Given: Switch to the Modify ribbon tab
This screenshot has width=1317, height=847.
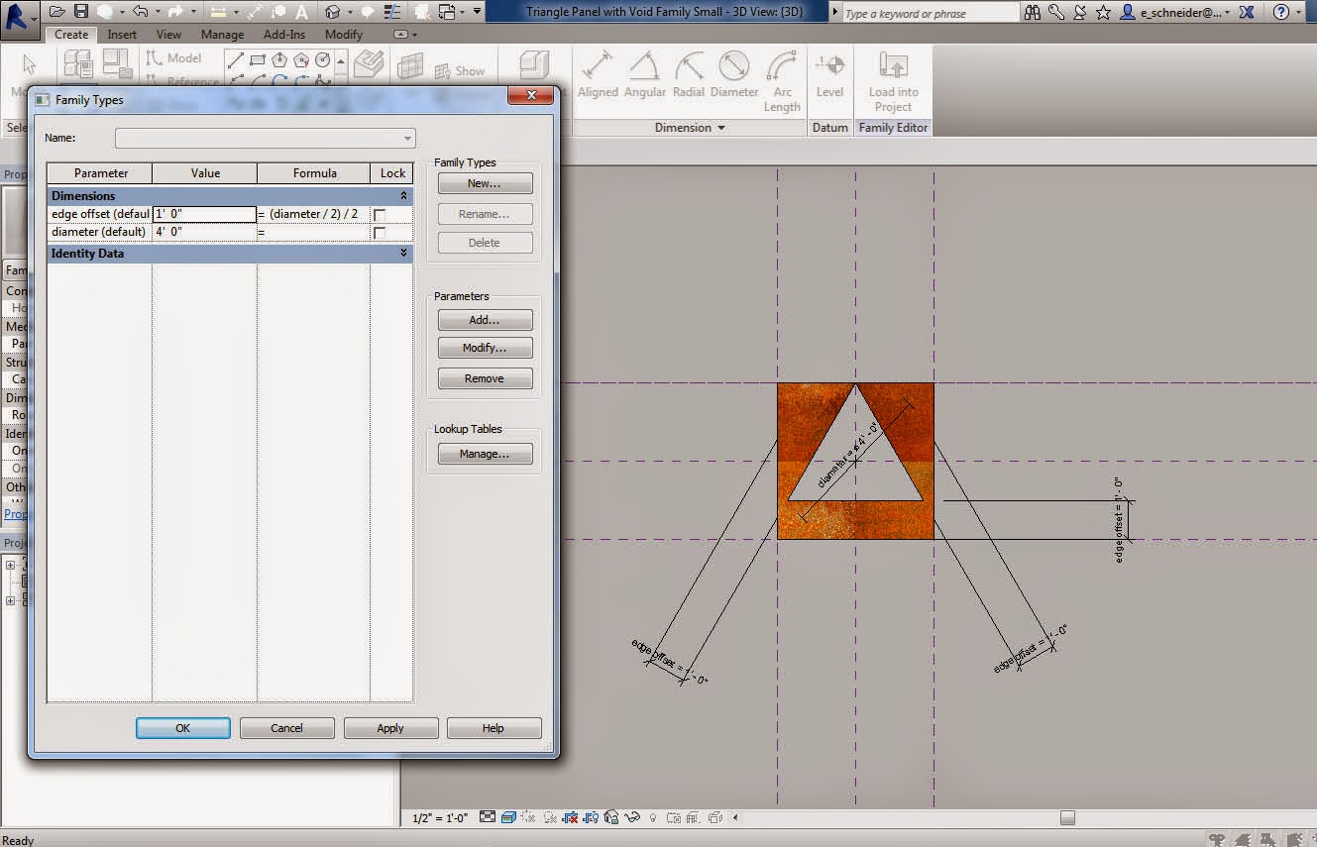Looking at the screenshot, I should pos(344,34).
